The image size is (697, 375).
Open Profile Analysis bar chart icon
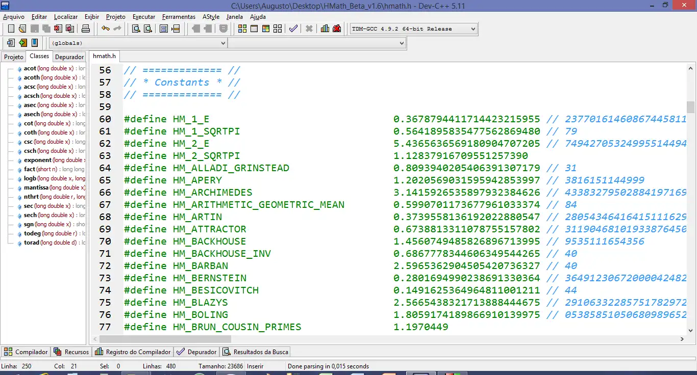325,29
